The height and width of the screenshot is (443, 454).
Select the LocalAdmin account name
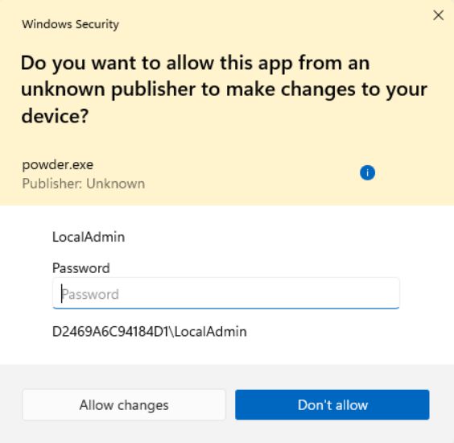coord(89,237)
